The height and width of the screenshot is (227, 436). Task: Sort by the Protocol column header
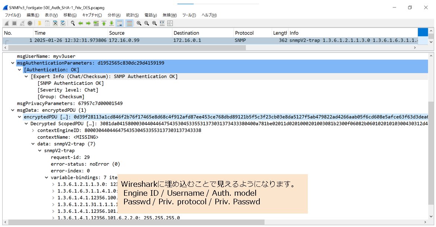point(253,33)
